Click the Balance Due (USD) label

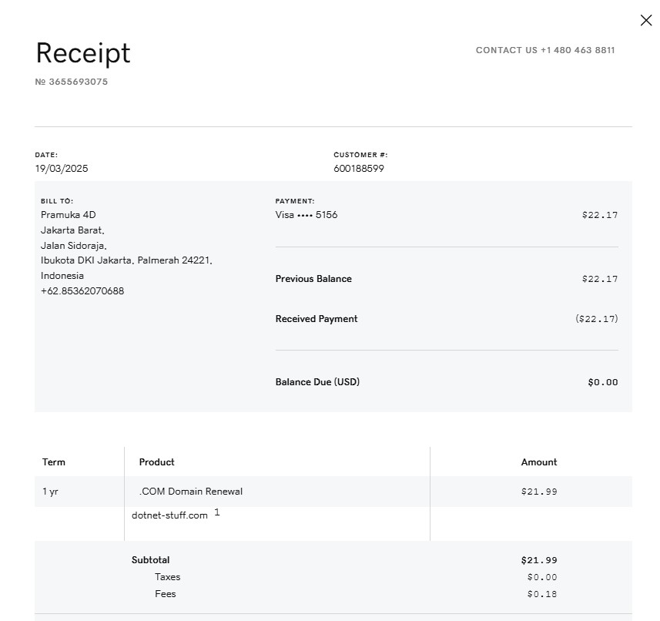317,382
